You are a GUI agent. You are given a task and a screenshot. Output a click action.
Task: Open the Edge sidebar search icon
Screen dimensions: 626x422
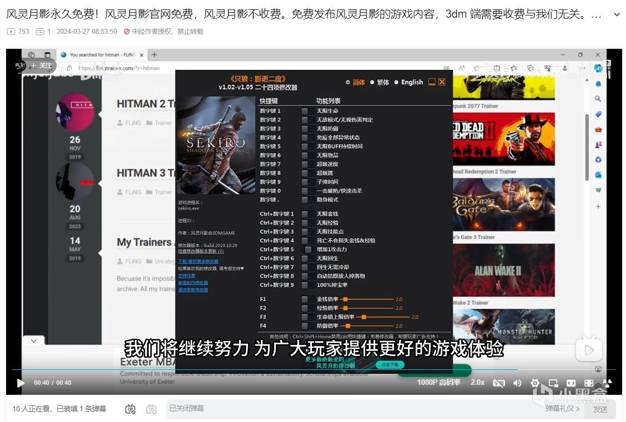coord(598,99)
